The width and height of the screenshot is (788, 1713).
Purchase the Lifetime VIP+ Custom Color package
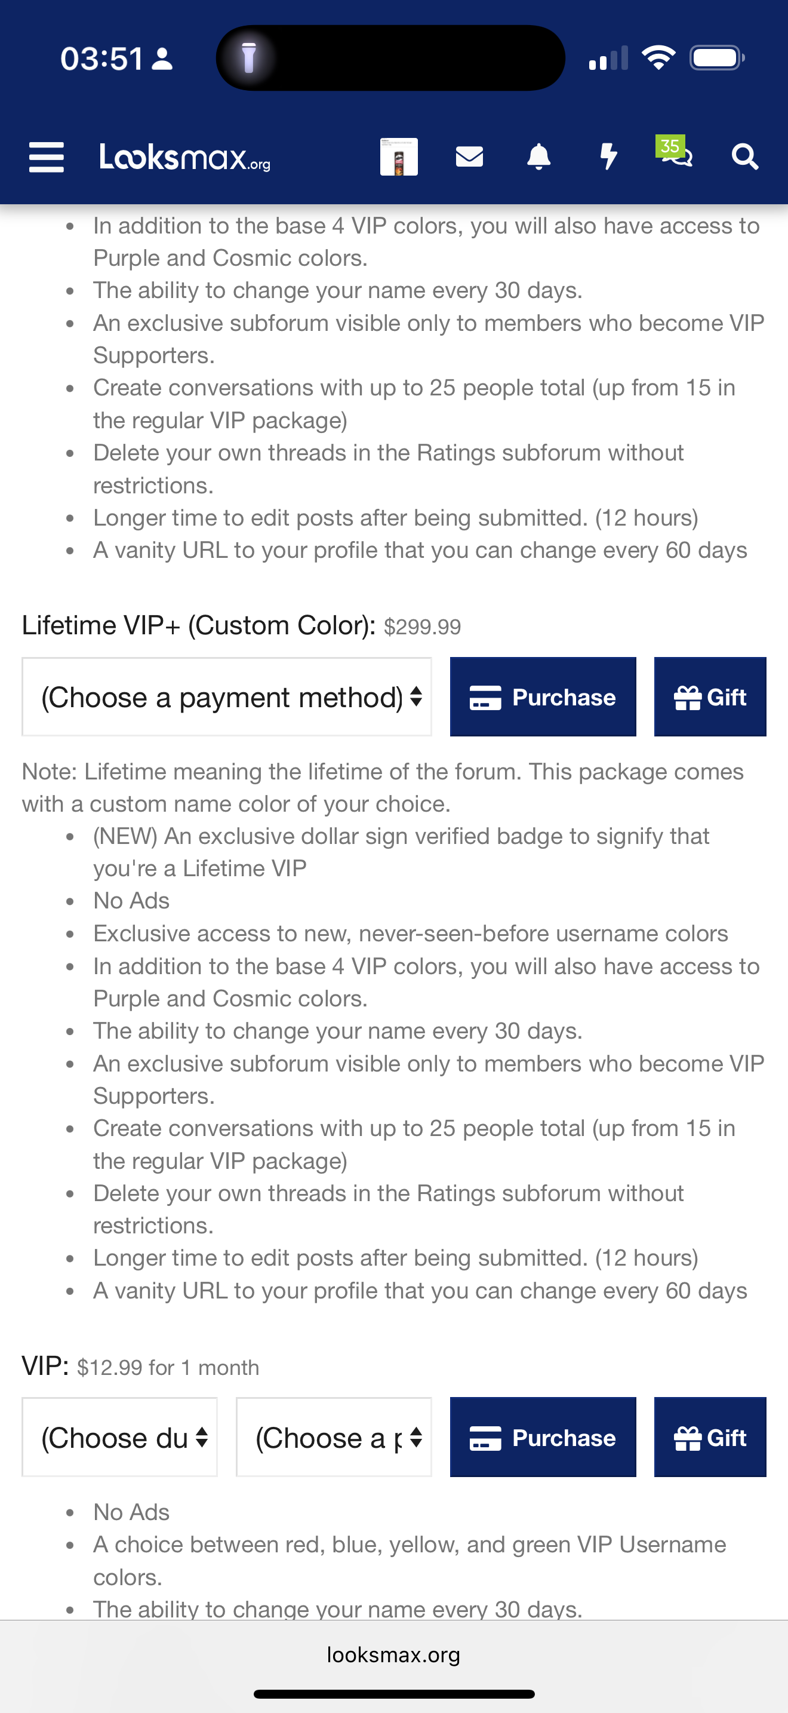click(x=543, y=697)
